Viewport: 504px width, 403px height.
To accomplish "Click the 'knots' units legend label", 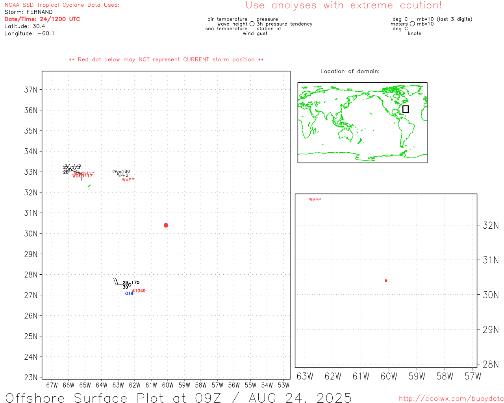I will (x=415, y=33).
